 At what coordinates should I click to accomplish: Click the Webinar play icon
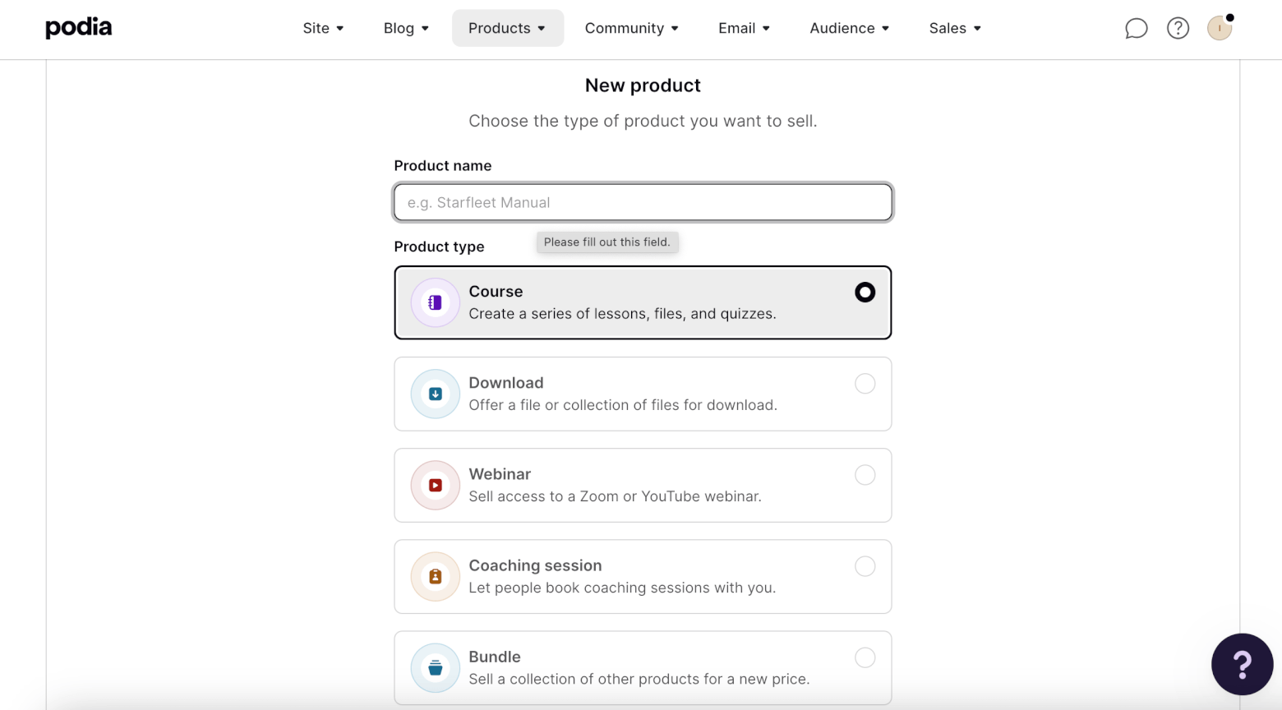tap(436, 485)
